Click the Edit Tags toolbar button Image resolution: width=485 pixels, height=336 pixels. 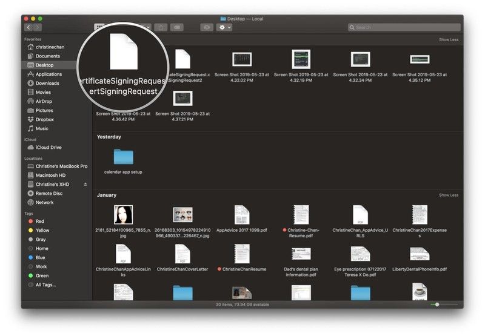click(x=177, y=27)
